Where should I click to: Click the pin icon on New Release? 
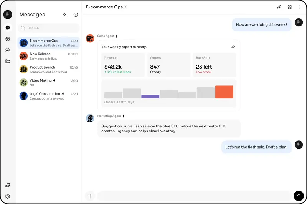pos(69,54)
